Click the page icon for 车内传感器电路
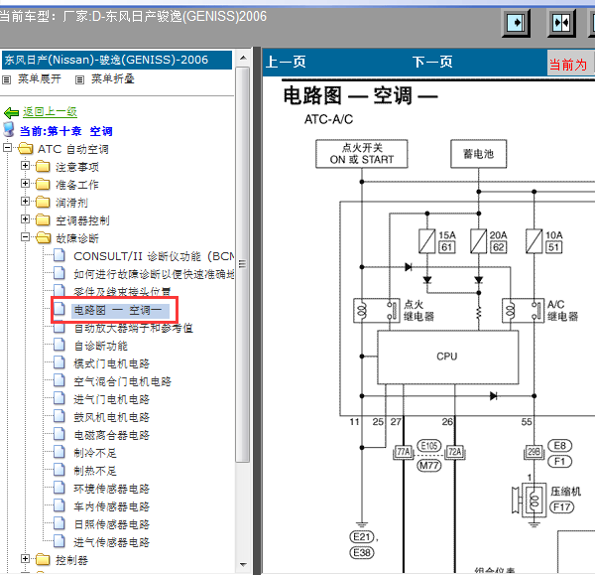Screen dimensions: 595x575 pos(59,505)
